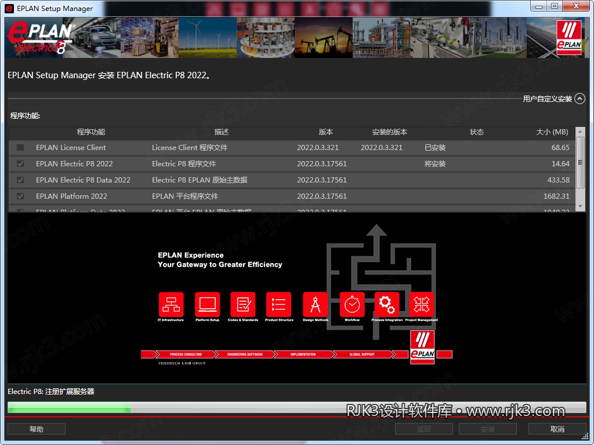Click the 已安装 status cell

435,148
